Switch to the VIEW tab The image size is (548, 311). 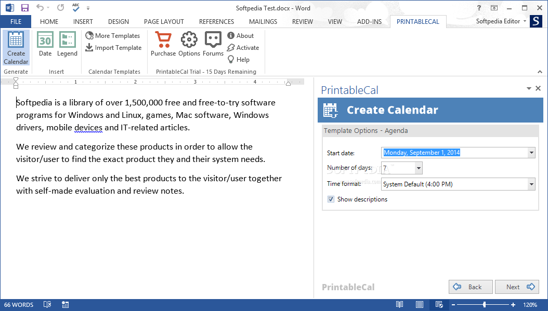coord(335,22)
